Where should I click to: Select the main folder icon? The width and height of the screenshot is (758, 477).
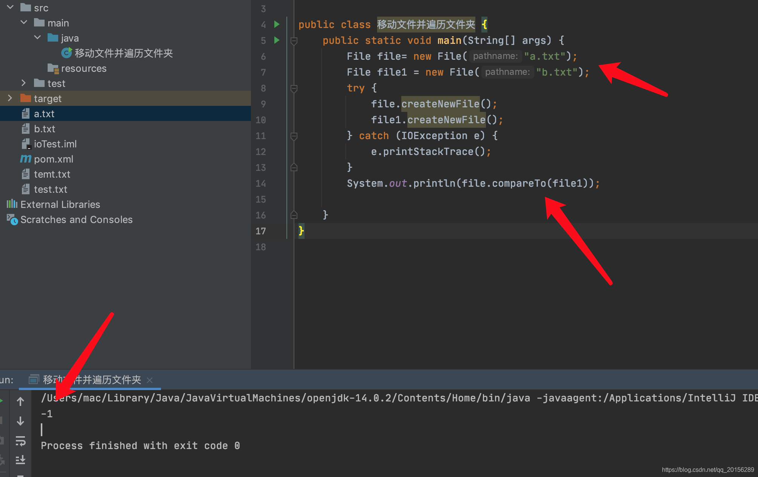coord(39,22)
